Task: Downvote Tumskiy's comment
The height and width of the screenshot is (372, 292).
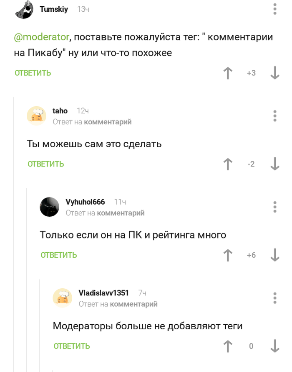Action: (x=274, y=73)
